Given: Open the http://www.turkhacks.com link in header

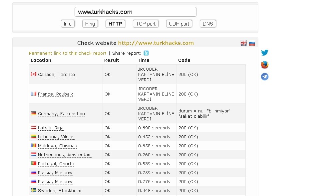Looking at the screenshot, I should pos(156,43).
